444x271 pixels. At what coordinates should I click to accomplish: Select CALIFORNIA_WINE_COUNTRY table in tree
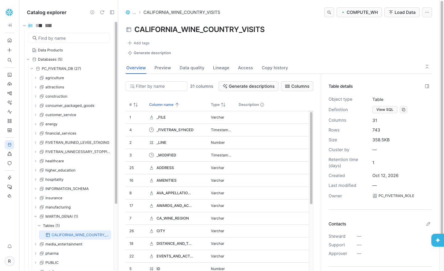point(75,235)
